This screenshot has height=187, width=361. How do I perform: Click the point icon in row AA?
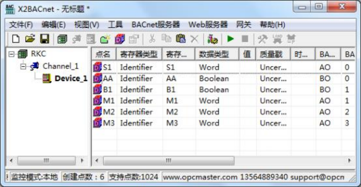[x=97, y=78]
